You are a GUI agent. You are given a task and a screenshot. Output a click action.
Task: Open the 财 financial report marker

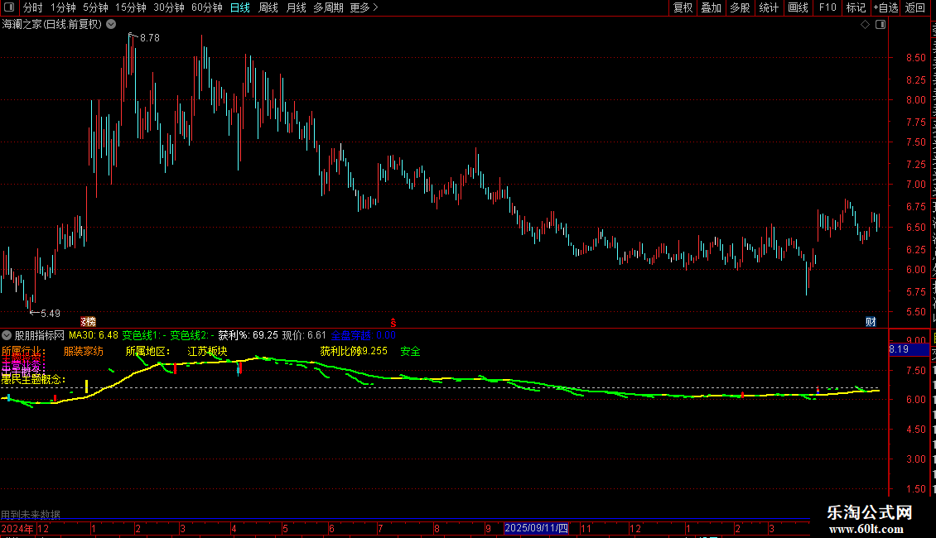pos(871,322)
